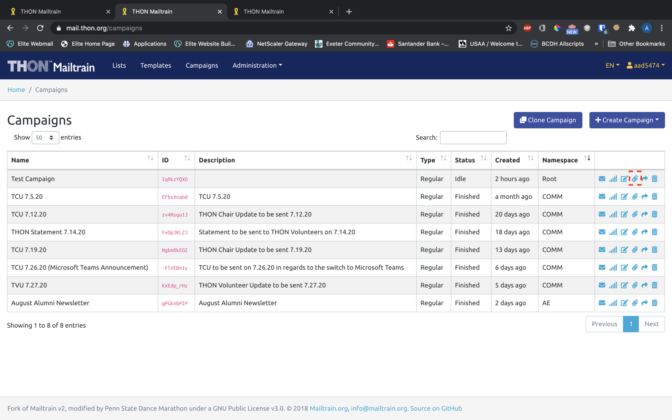Open the browser extensions puzzle icon
Image resolution: width=672 pixels, height=420 pixels.
coord(632,28)
